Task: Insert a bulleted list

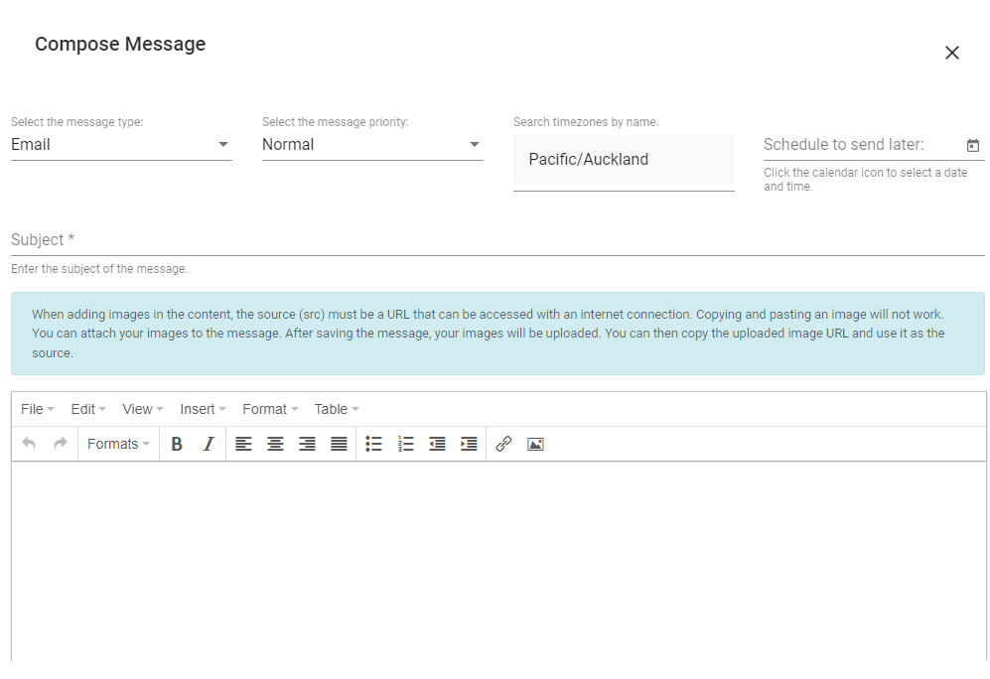Action: 373,444
